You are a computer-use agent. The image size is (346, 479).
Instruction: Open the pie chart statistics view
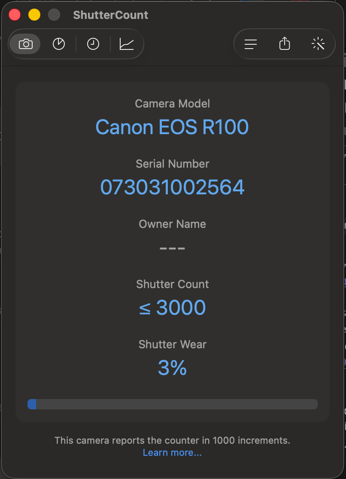59,43
